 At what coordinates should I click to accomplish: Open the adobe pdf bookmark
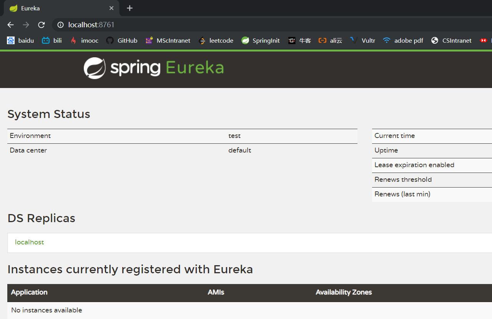pos(403,40)
